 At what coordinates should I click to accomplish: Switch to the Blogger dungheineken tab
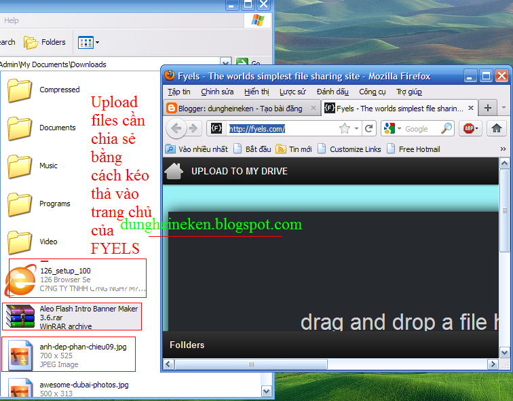pos(241,109)
